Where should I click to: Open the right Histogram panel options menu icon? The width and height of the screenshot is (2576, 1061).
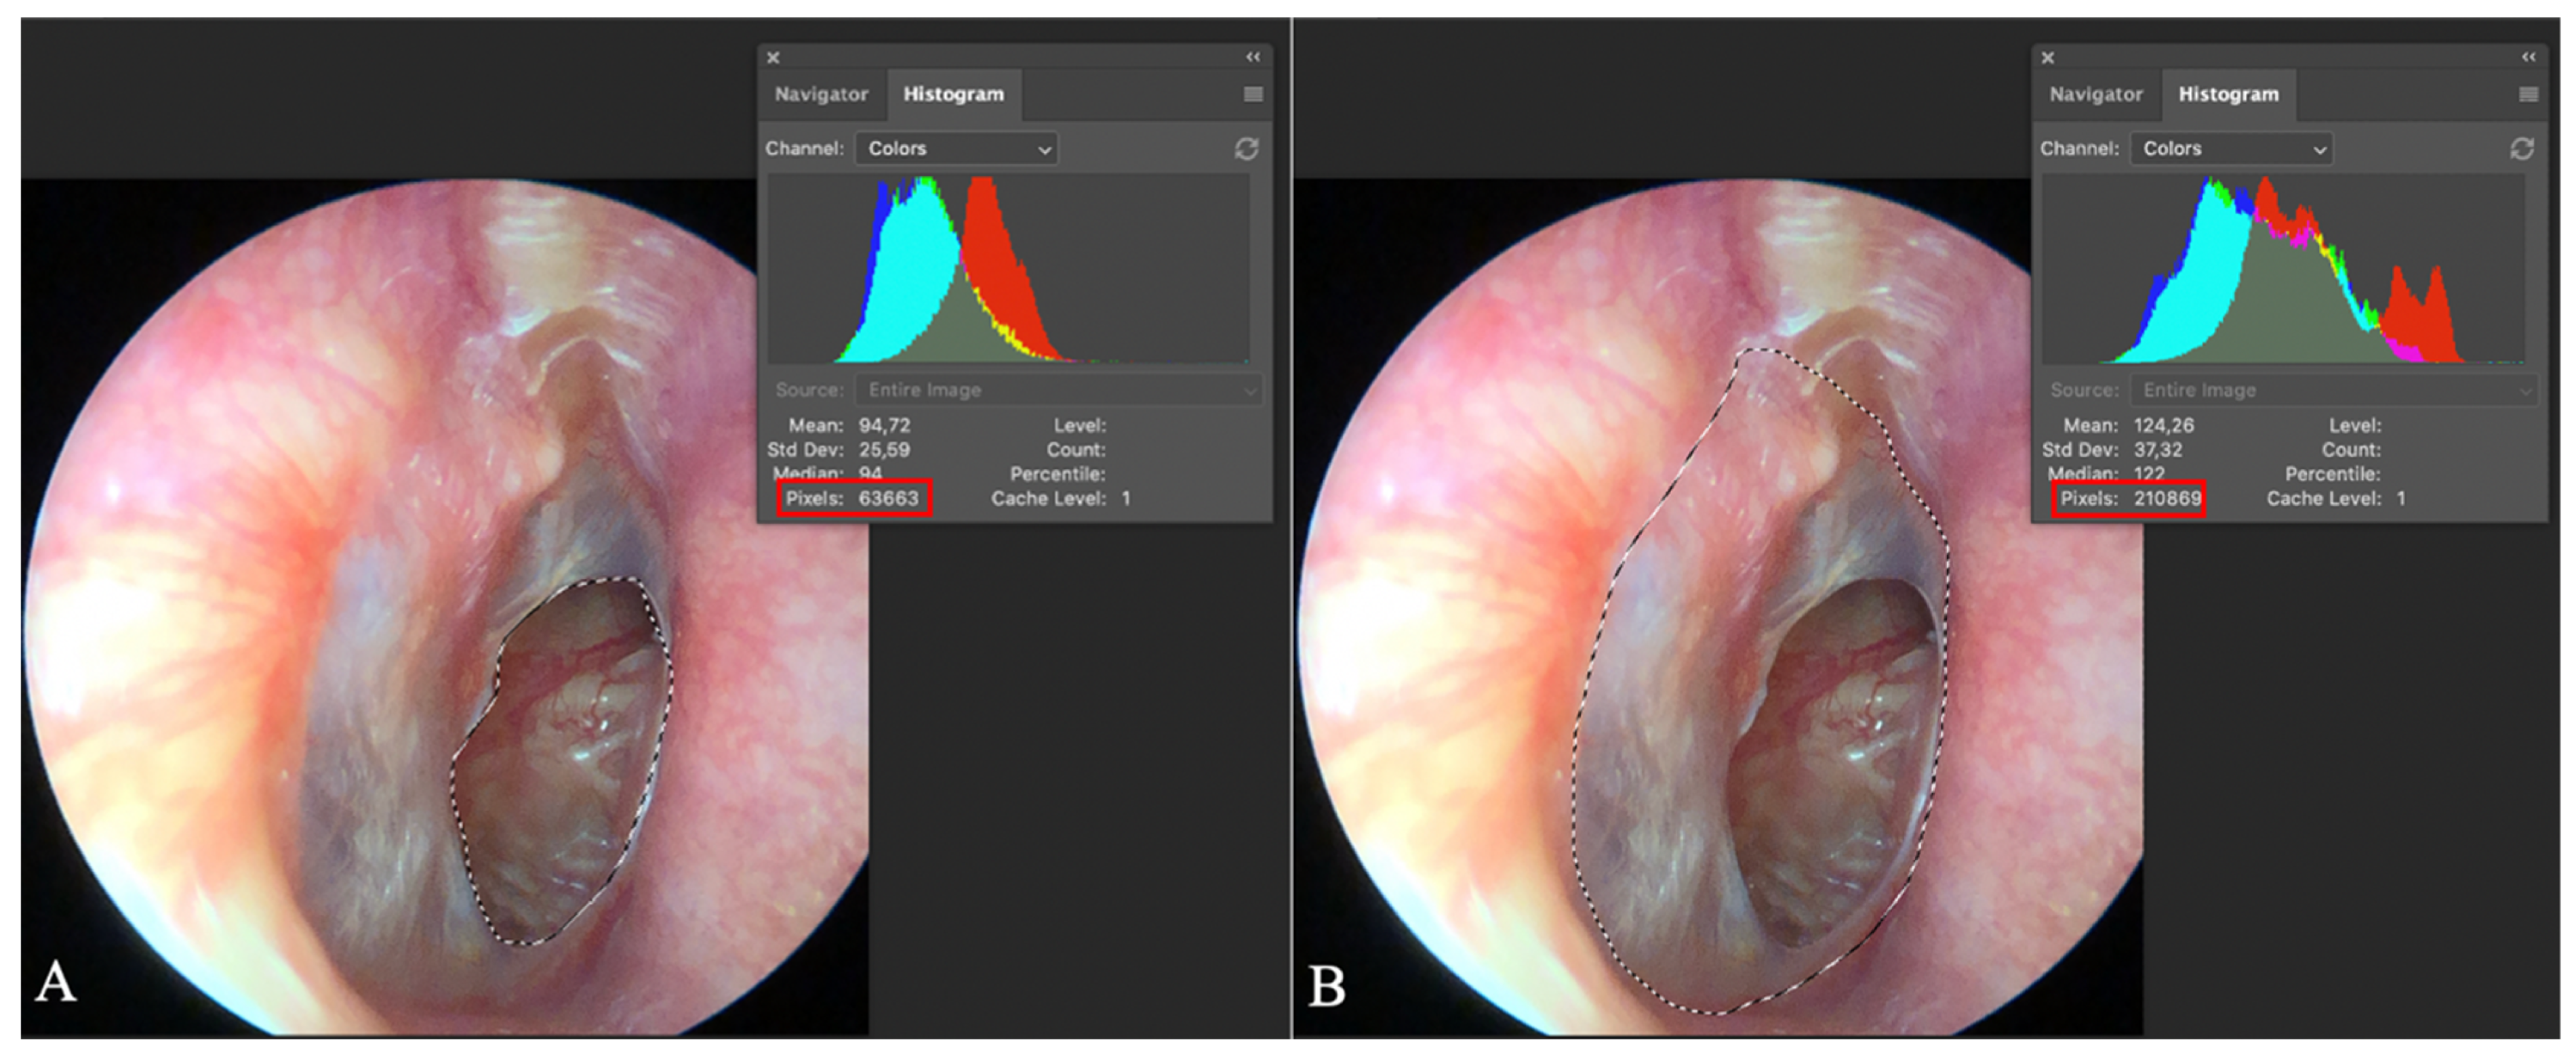click(x=2528, y=94)
